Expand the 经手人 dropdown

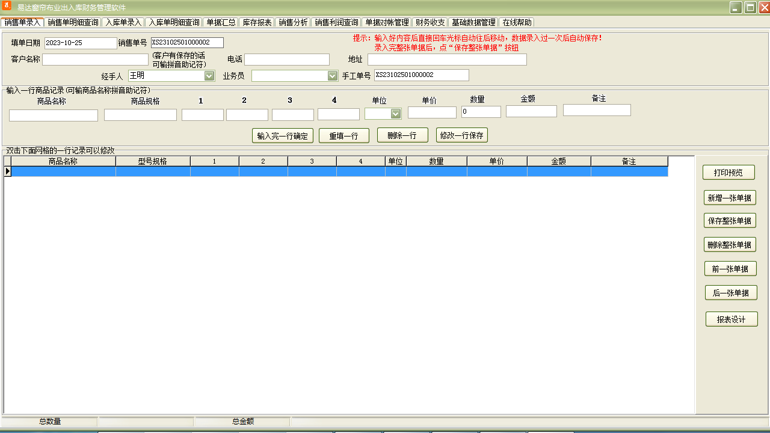click(x=209, y=76)
